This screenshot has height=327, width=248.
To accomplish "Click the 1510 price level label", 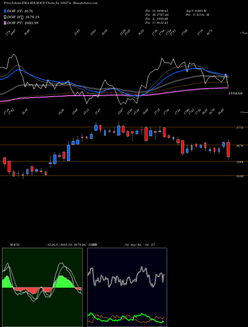I will pos(240,176).
